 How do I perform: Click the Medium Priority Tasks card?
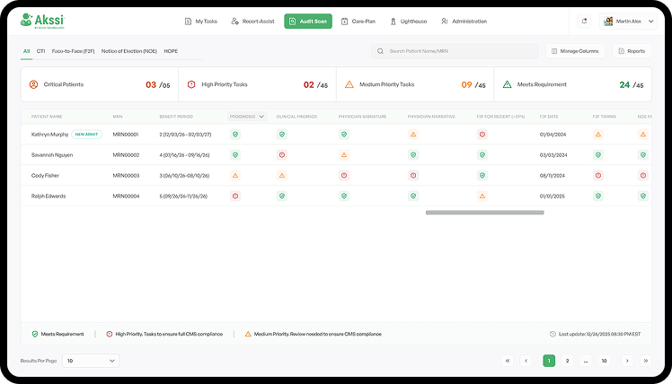coord(415,84)
